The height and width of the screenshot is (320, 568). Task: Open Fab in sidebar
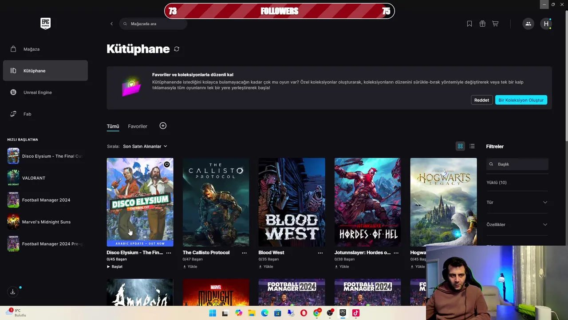(45, 114)
